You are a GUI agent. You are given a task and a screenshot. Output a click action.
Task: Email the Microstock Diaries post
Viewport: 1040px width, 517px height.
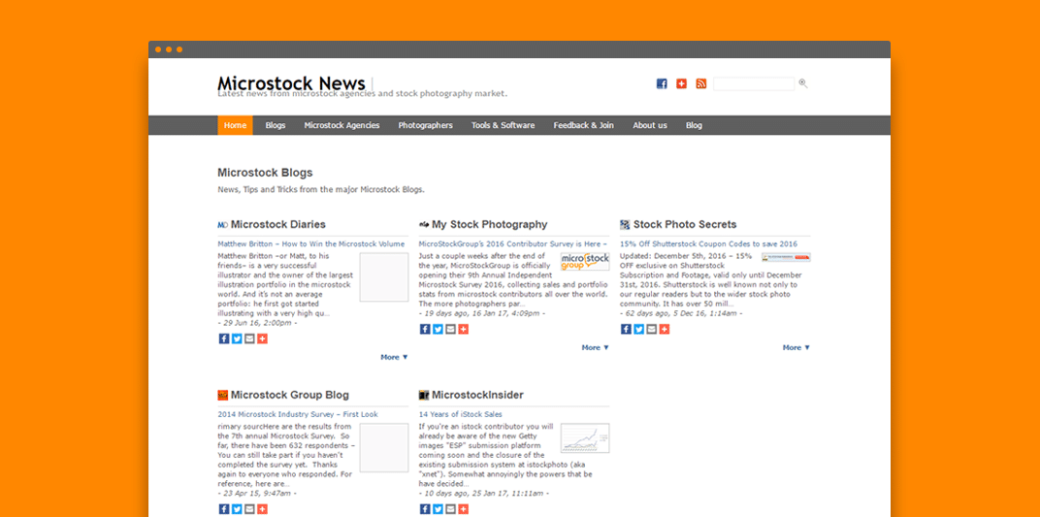249,339
